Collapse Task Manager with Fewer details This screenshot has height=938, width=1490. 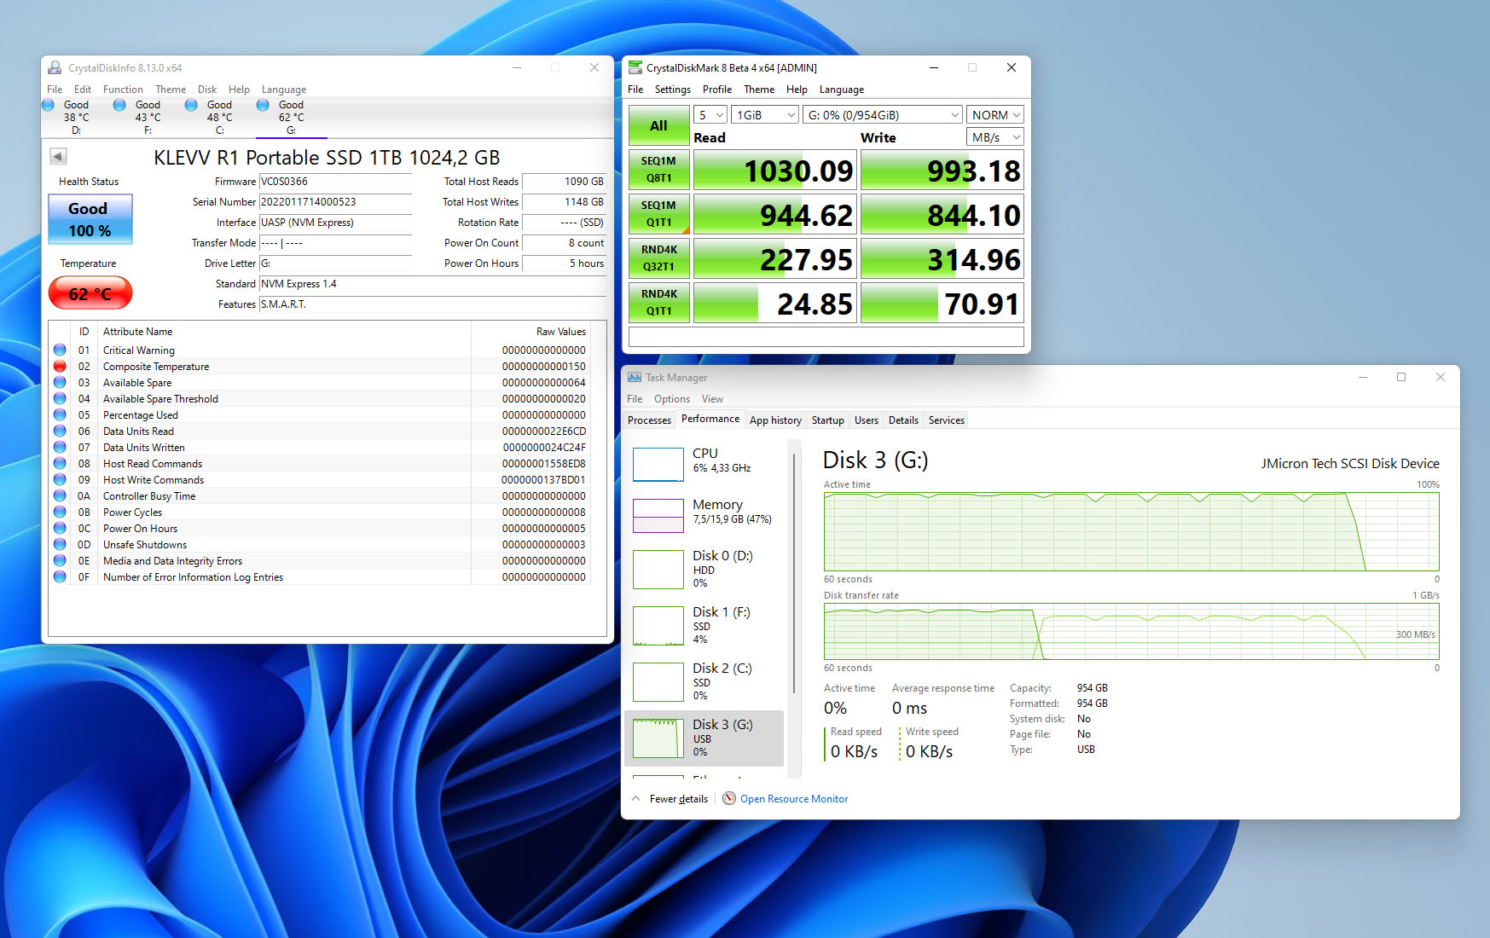(x=670, y=799)
